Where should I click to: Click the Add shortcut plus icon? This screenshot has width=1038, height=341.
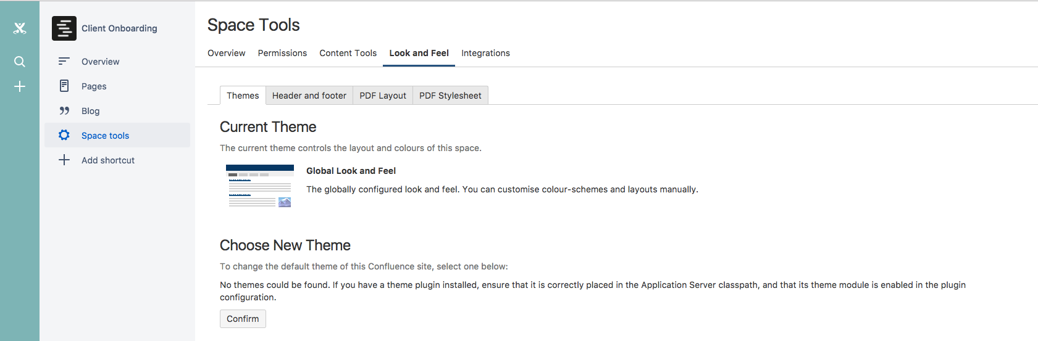coord(64,160)
